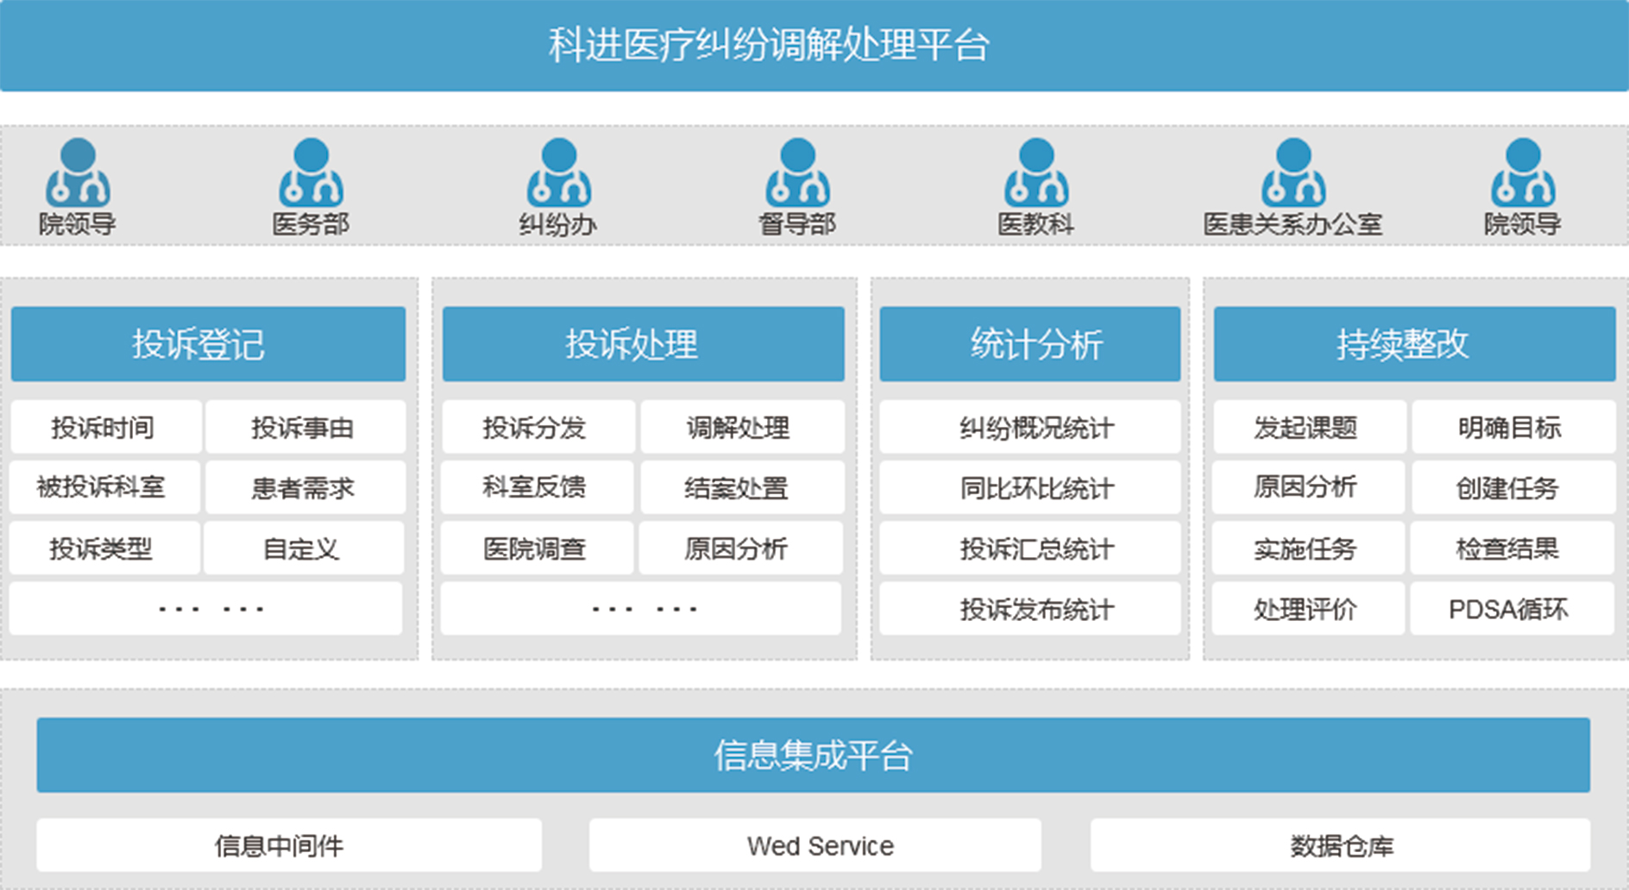Open 纠纷概况统计 report

[1029, 427]
